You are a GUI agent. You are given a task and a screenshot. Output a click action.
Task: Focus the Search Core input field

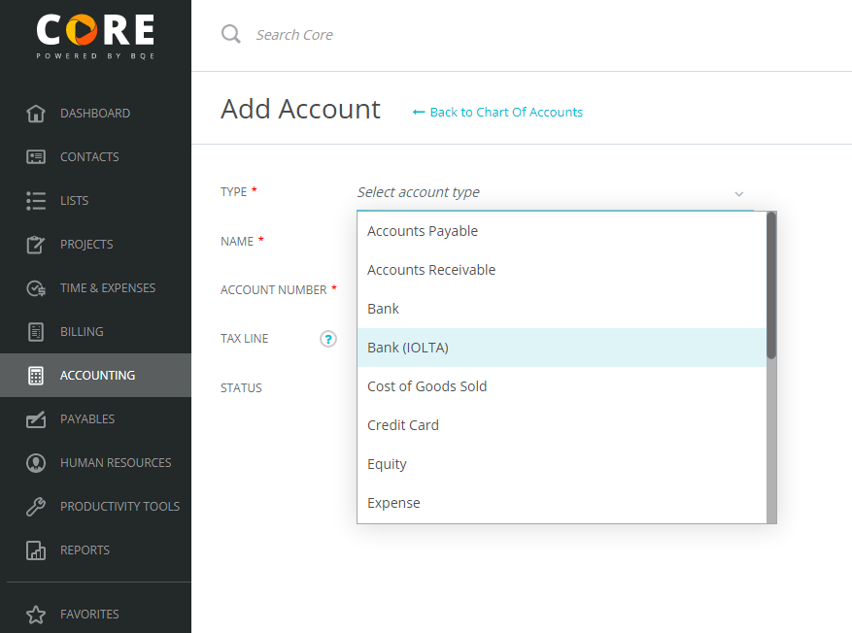295,35
